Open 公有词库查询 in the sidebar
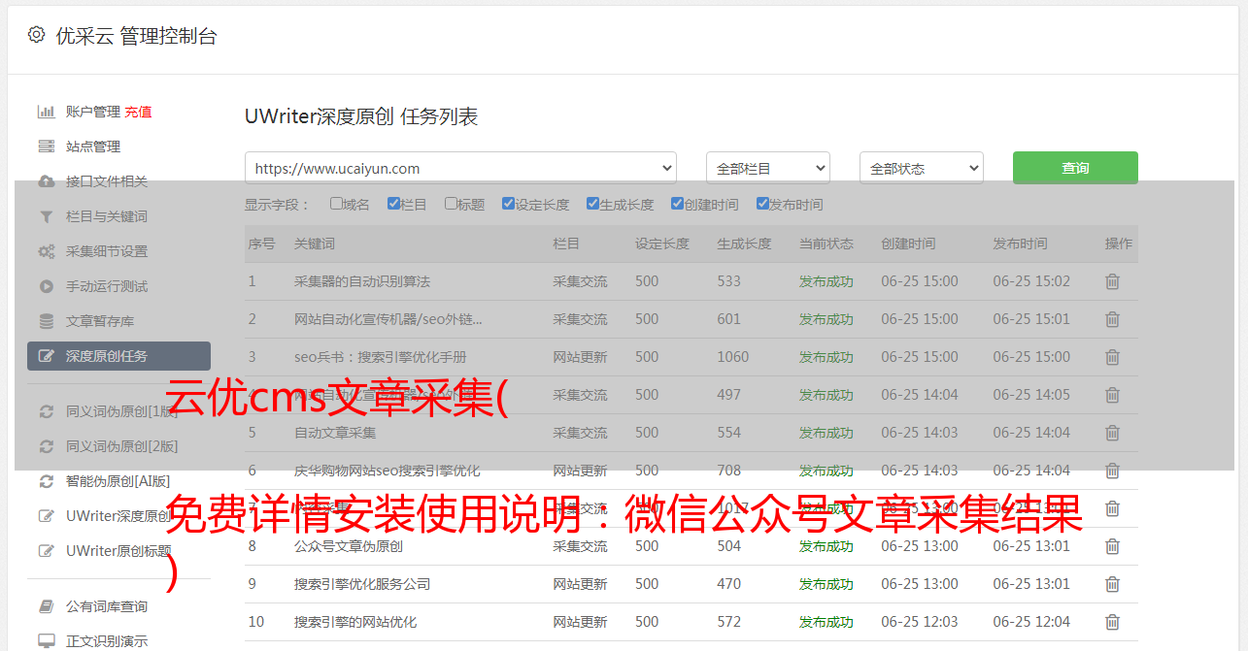The height and width of the screenshot is (651, 1248). click(107, 606)
